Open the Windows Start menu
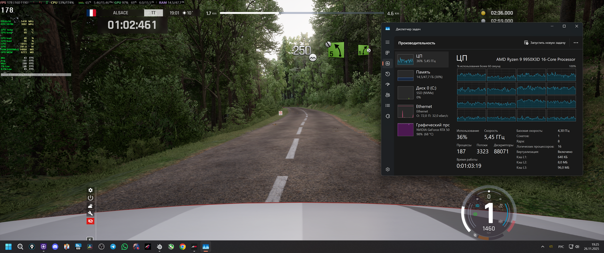Screen dimensions: 604x253 pyautogui.click(x=8, y=246)
